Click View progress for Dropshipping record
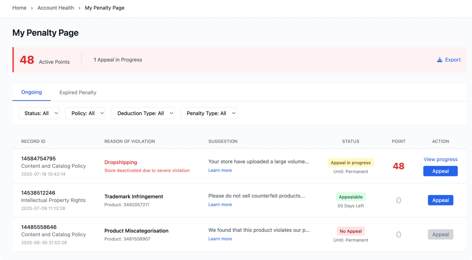Viewport: 472px width, 260px height. click(440, 159)
